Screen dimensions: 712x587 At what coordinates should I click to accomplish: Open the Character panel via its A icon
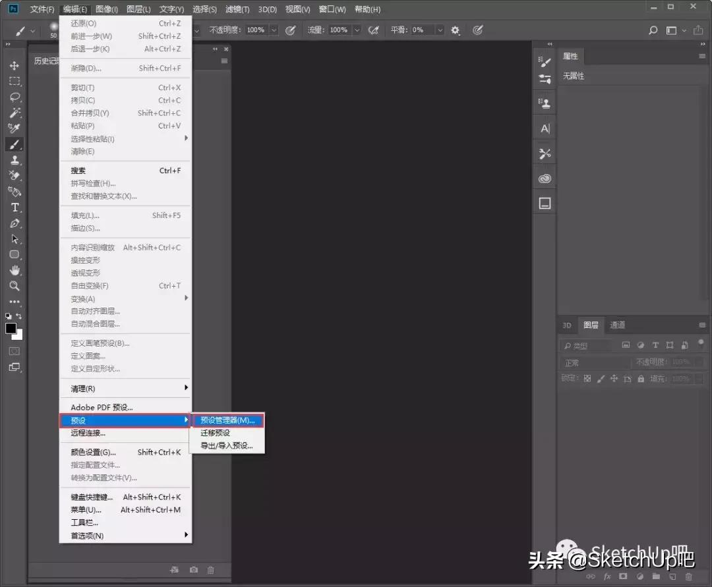(x=544, y=127)
